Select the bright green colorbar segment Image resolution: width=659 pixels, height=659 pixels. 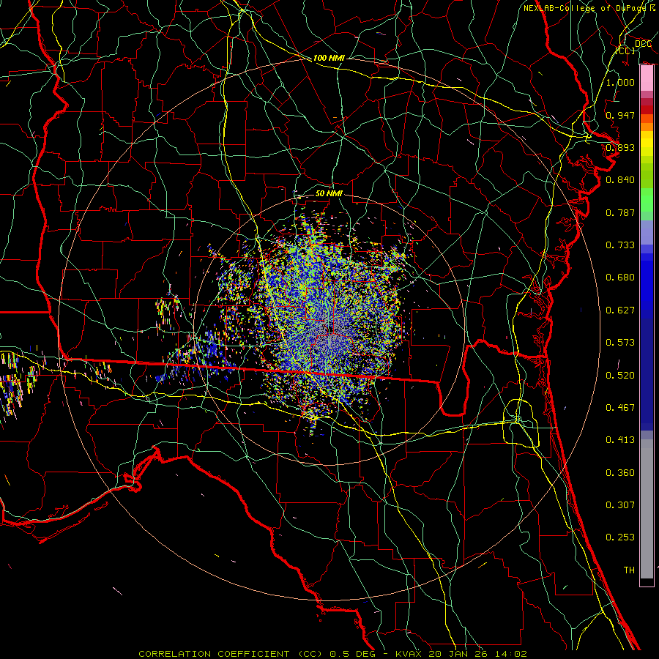(647, 200)
